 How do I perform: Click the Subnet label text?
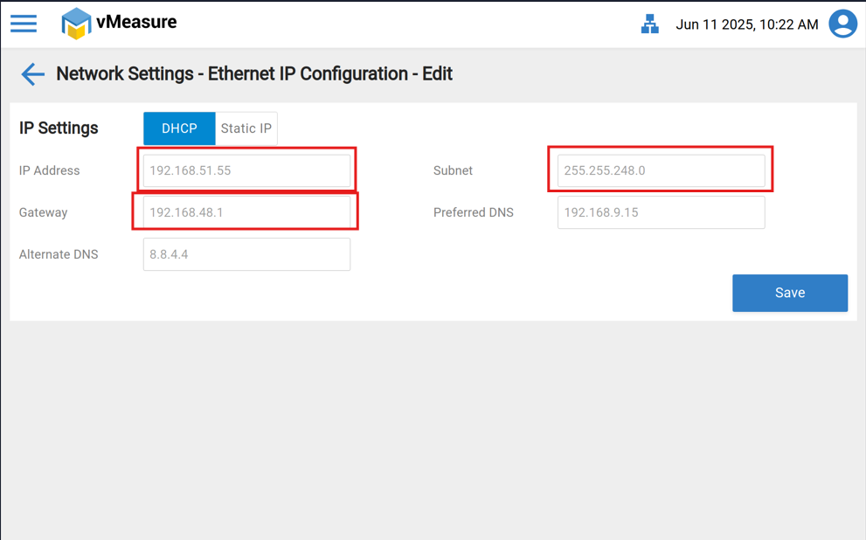[453, 170]
